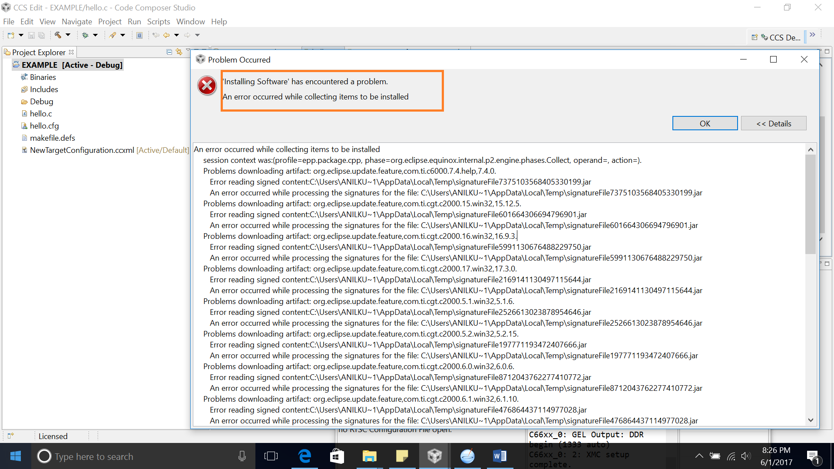Select hello.cfg in Project Explorer
This screenshot has height=469, width=834.
point(44,126)
